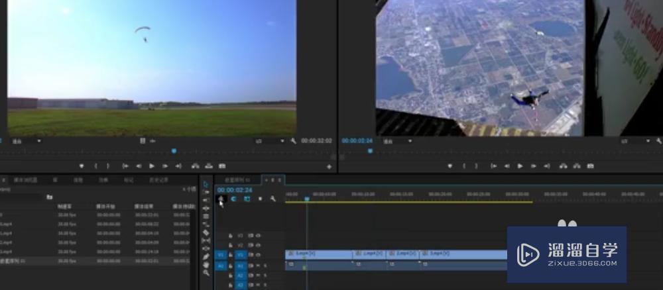Click the timeline ruler playhead
The image size is (663, 290).
(x=307, y=199)
